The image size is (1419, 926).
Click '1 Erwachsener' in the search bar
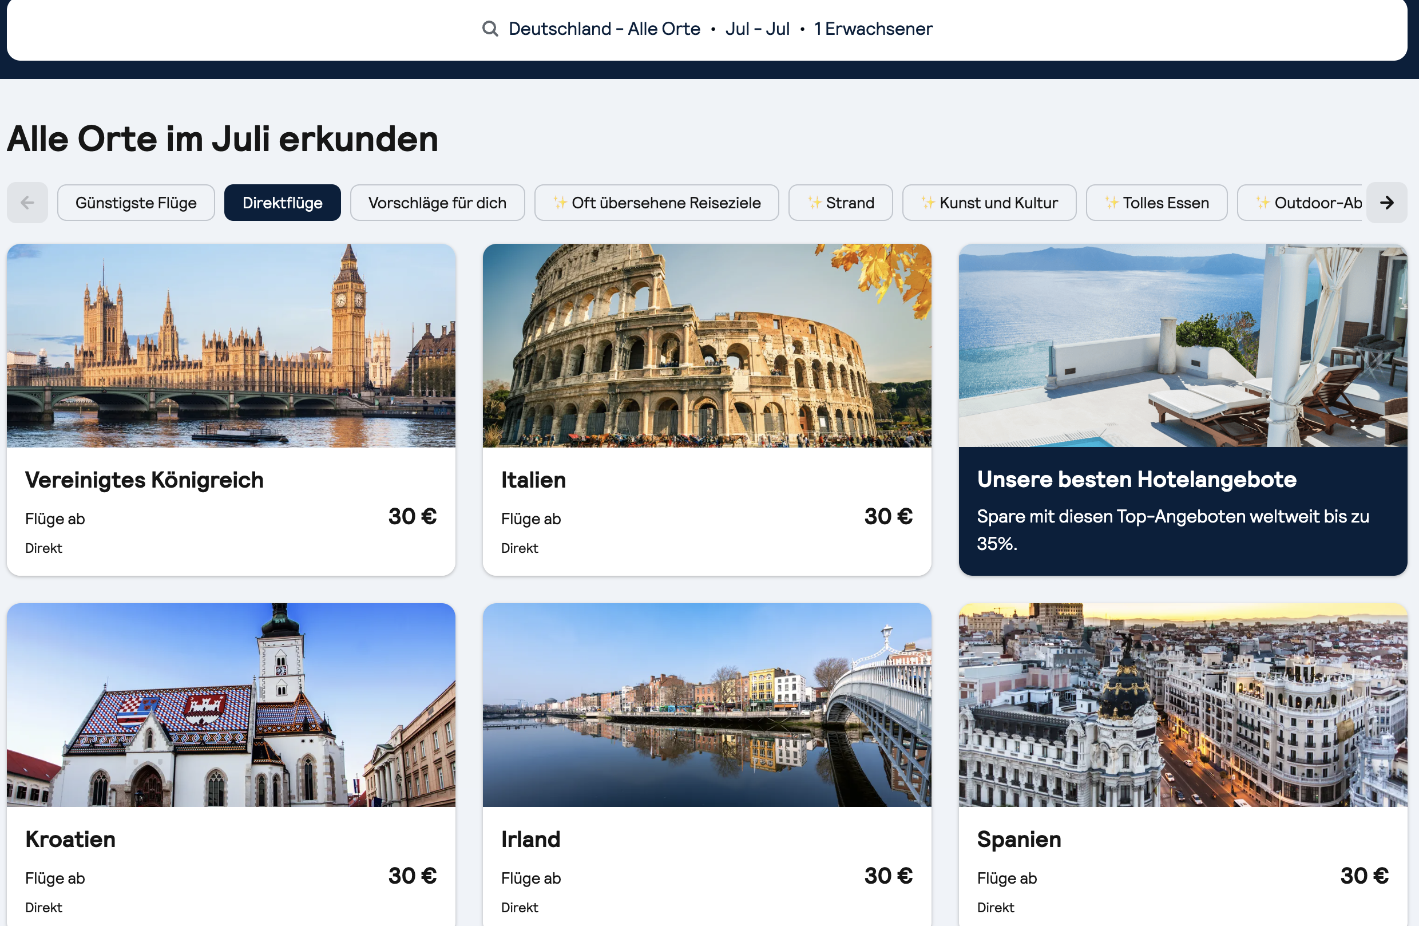coord(874,29)
